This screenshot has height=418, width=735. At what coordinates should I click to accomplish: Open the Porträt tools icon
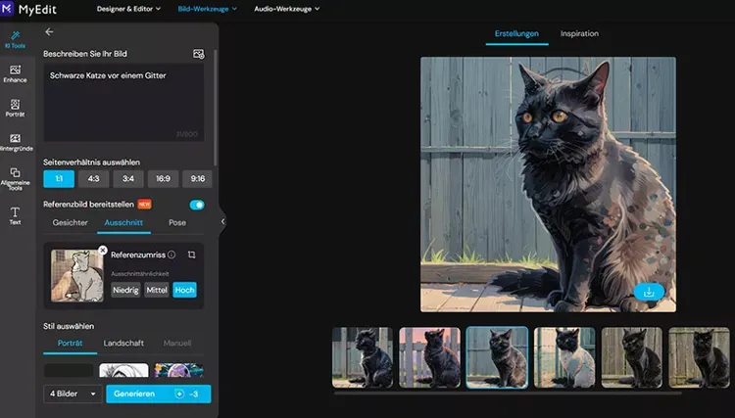[15, 108]
